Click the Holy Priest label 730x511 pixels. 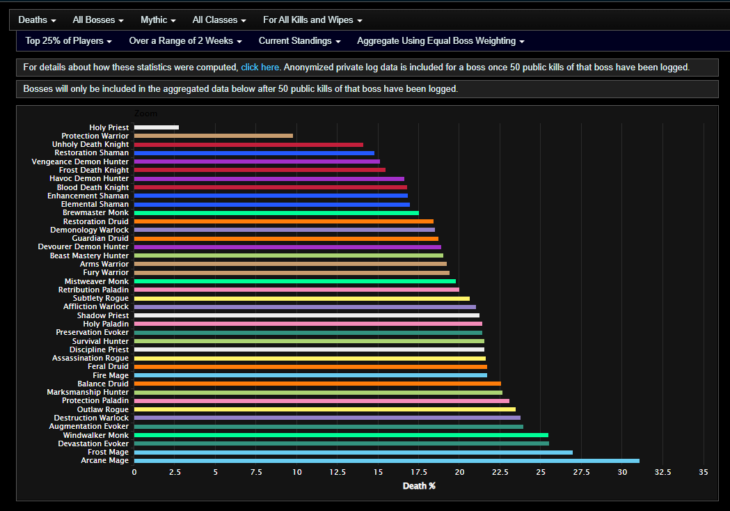[x=109, y=127]
